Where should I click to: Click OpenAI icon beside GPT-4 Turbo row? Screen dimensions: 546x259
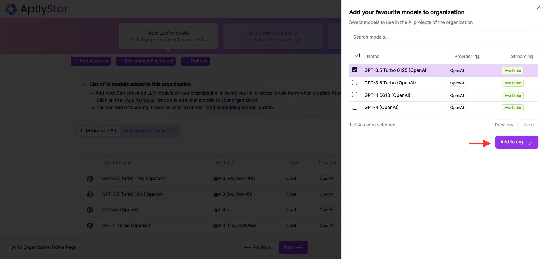[x=90, y=225]
